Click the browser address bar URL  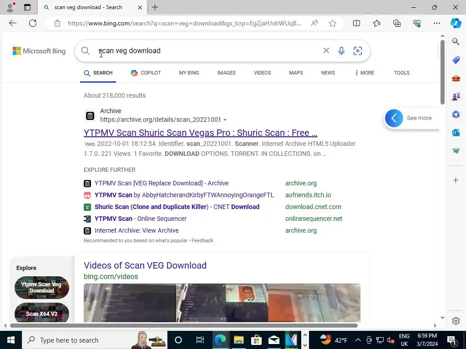[184, 23]
